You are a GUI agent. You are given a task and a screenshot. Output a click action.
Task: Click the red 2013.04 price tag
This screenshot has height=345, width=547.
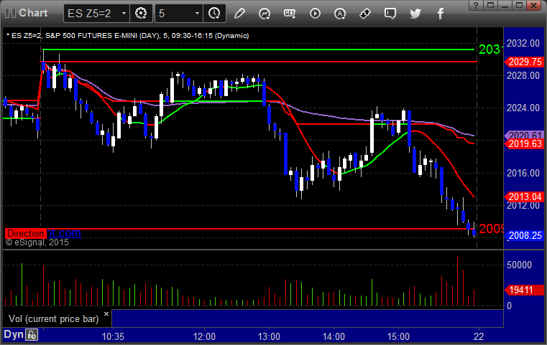point(524,197)
